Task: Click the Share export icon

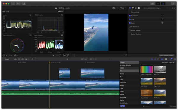Action: [x=173, y=4]
